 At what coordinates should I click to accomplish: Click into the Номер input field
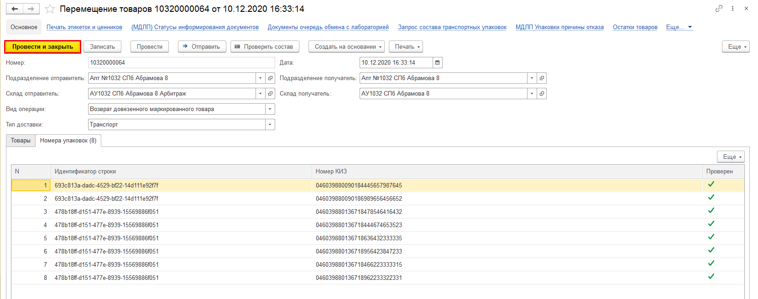pos(181,63)
